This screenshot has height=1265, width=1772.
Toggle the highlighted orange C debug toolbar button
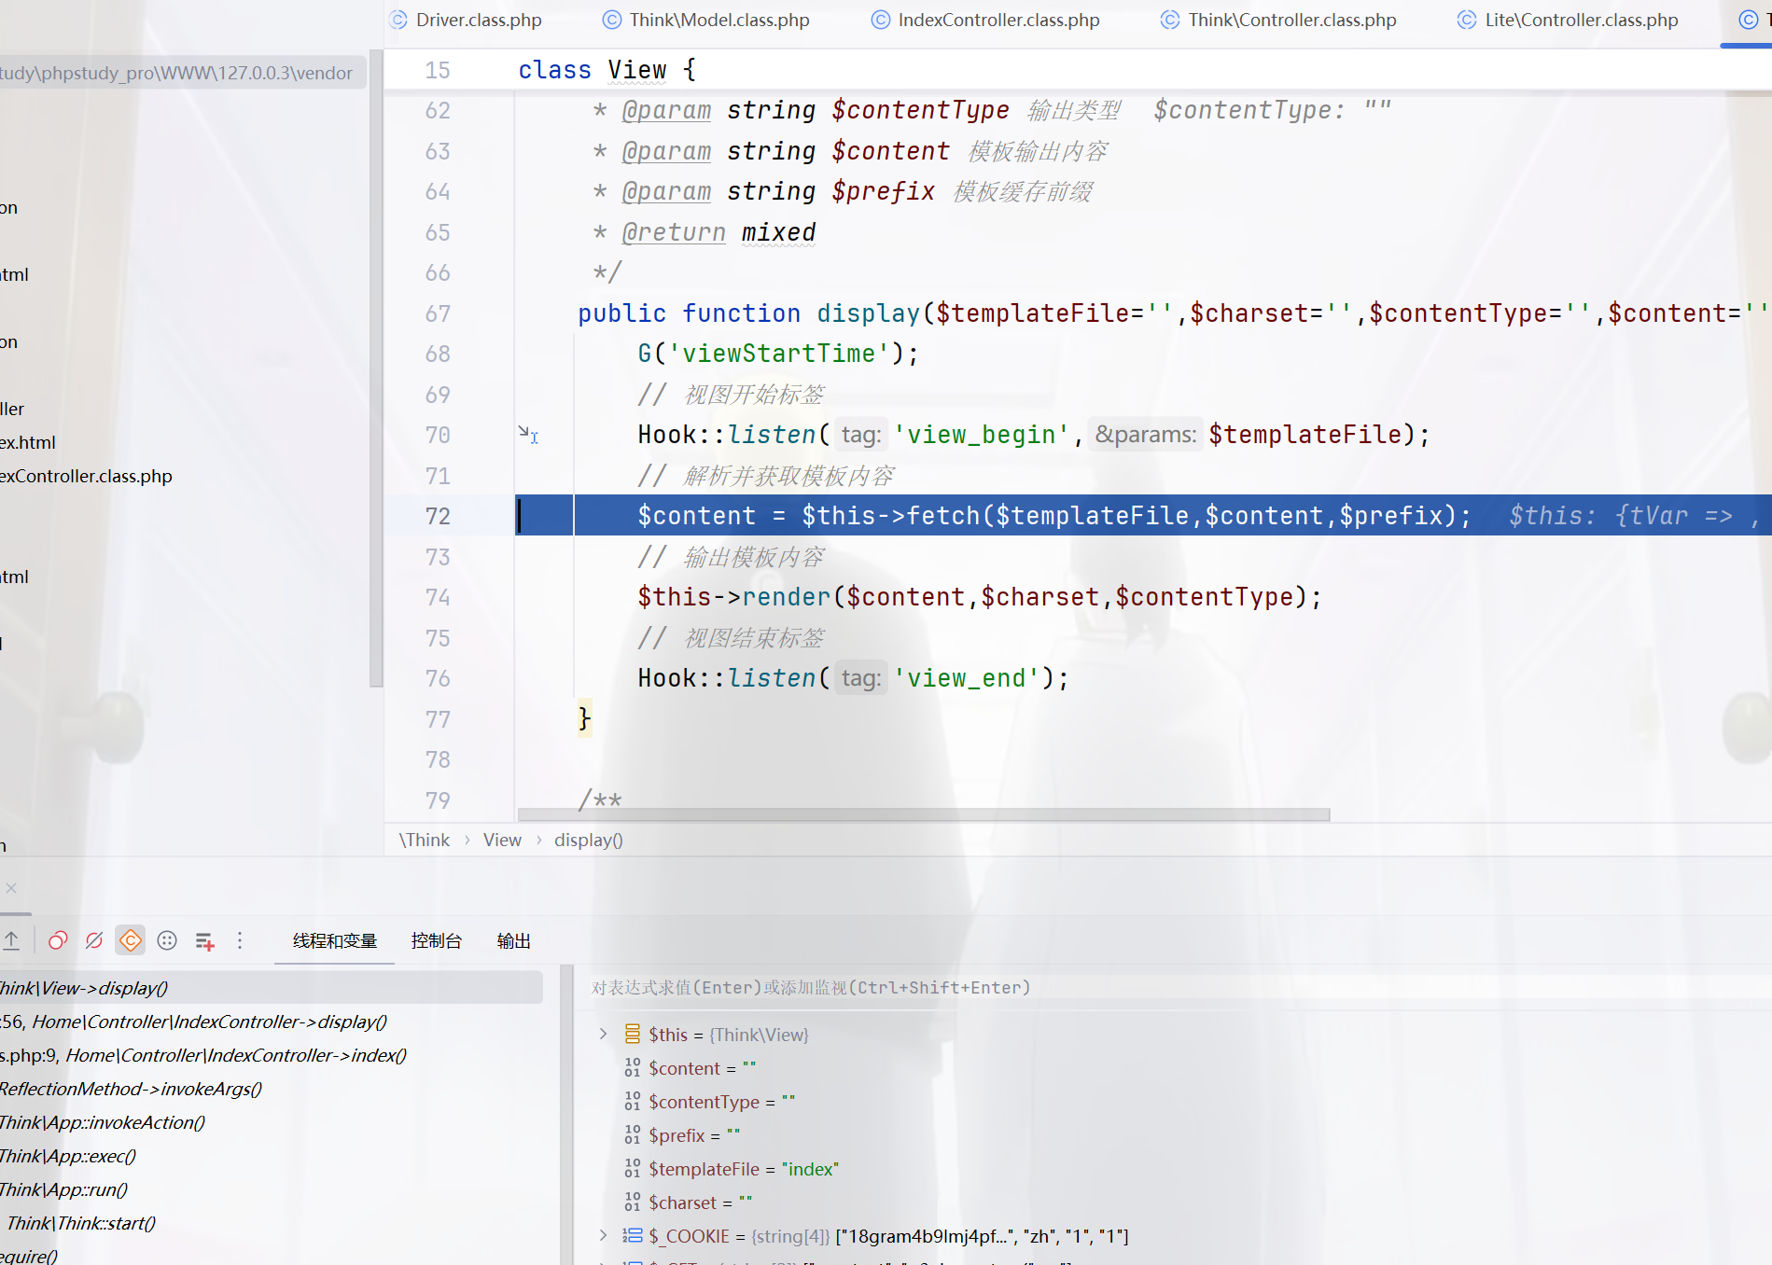point(131,940)
